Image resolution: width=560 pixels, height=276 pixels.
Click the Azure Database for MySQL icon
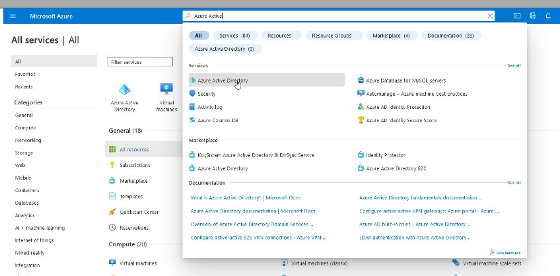click(x=361, y=81)
